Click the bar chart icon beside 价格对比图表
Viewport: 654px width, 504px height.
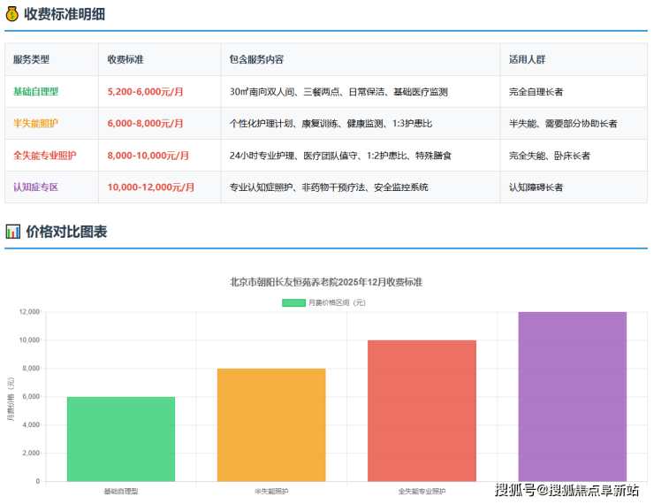pyautogui.click(x=12, y=232)
